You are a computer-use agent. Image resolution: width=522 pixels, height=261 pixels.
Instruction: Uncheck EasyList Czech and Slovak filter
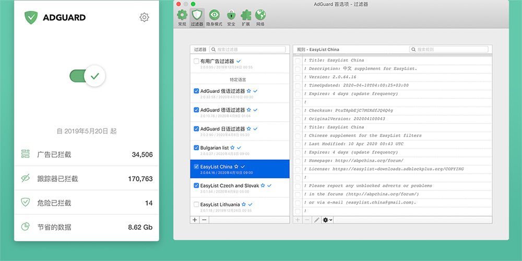tap(196, 185)
